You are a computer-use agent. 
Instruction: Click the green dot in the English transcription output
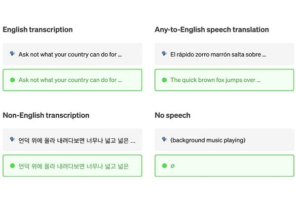tap(12, 80)
